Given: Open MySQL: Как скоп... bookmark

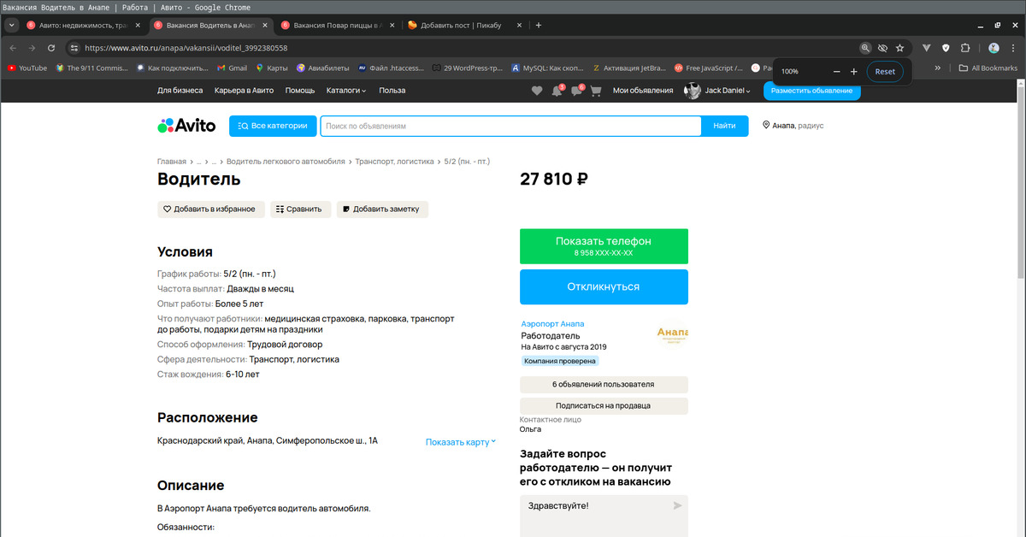Looking at the screenshot, I should pos(547,68).
